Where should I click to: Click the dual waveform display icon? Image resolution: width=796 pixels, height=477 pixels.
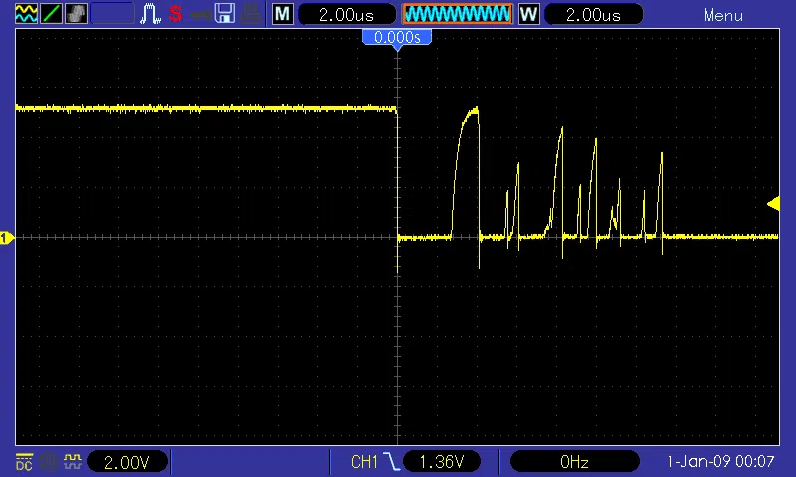tap(26, 14)
